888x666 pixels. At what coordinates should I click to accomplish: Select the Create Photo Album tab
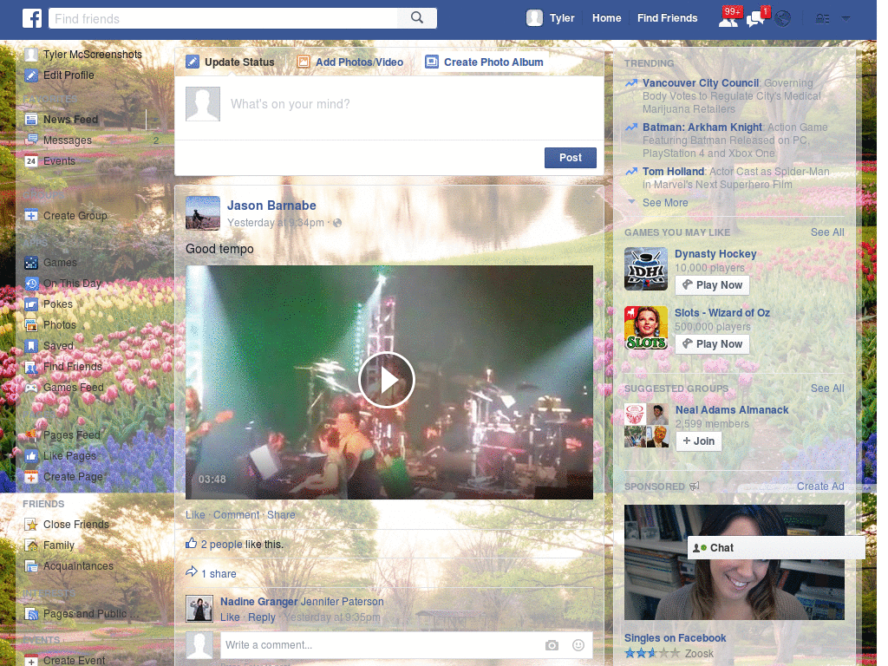[x=484, y=62]
